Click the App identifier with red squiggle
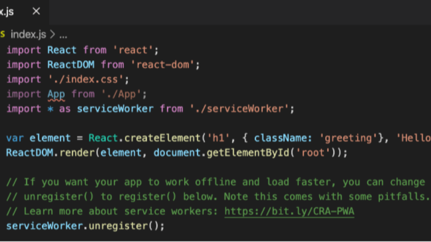Screen dimensions: 431x242 (56, 94)
